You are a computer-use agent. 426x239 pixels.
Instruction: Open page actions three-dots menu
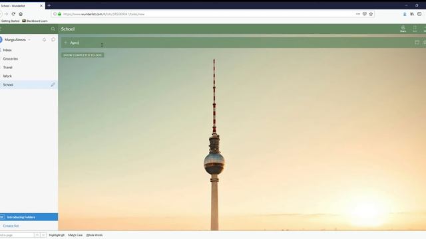(x=358, y=14)
